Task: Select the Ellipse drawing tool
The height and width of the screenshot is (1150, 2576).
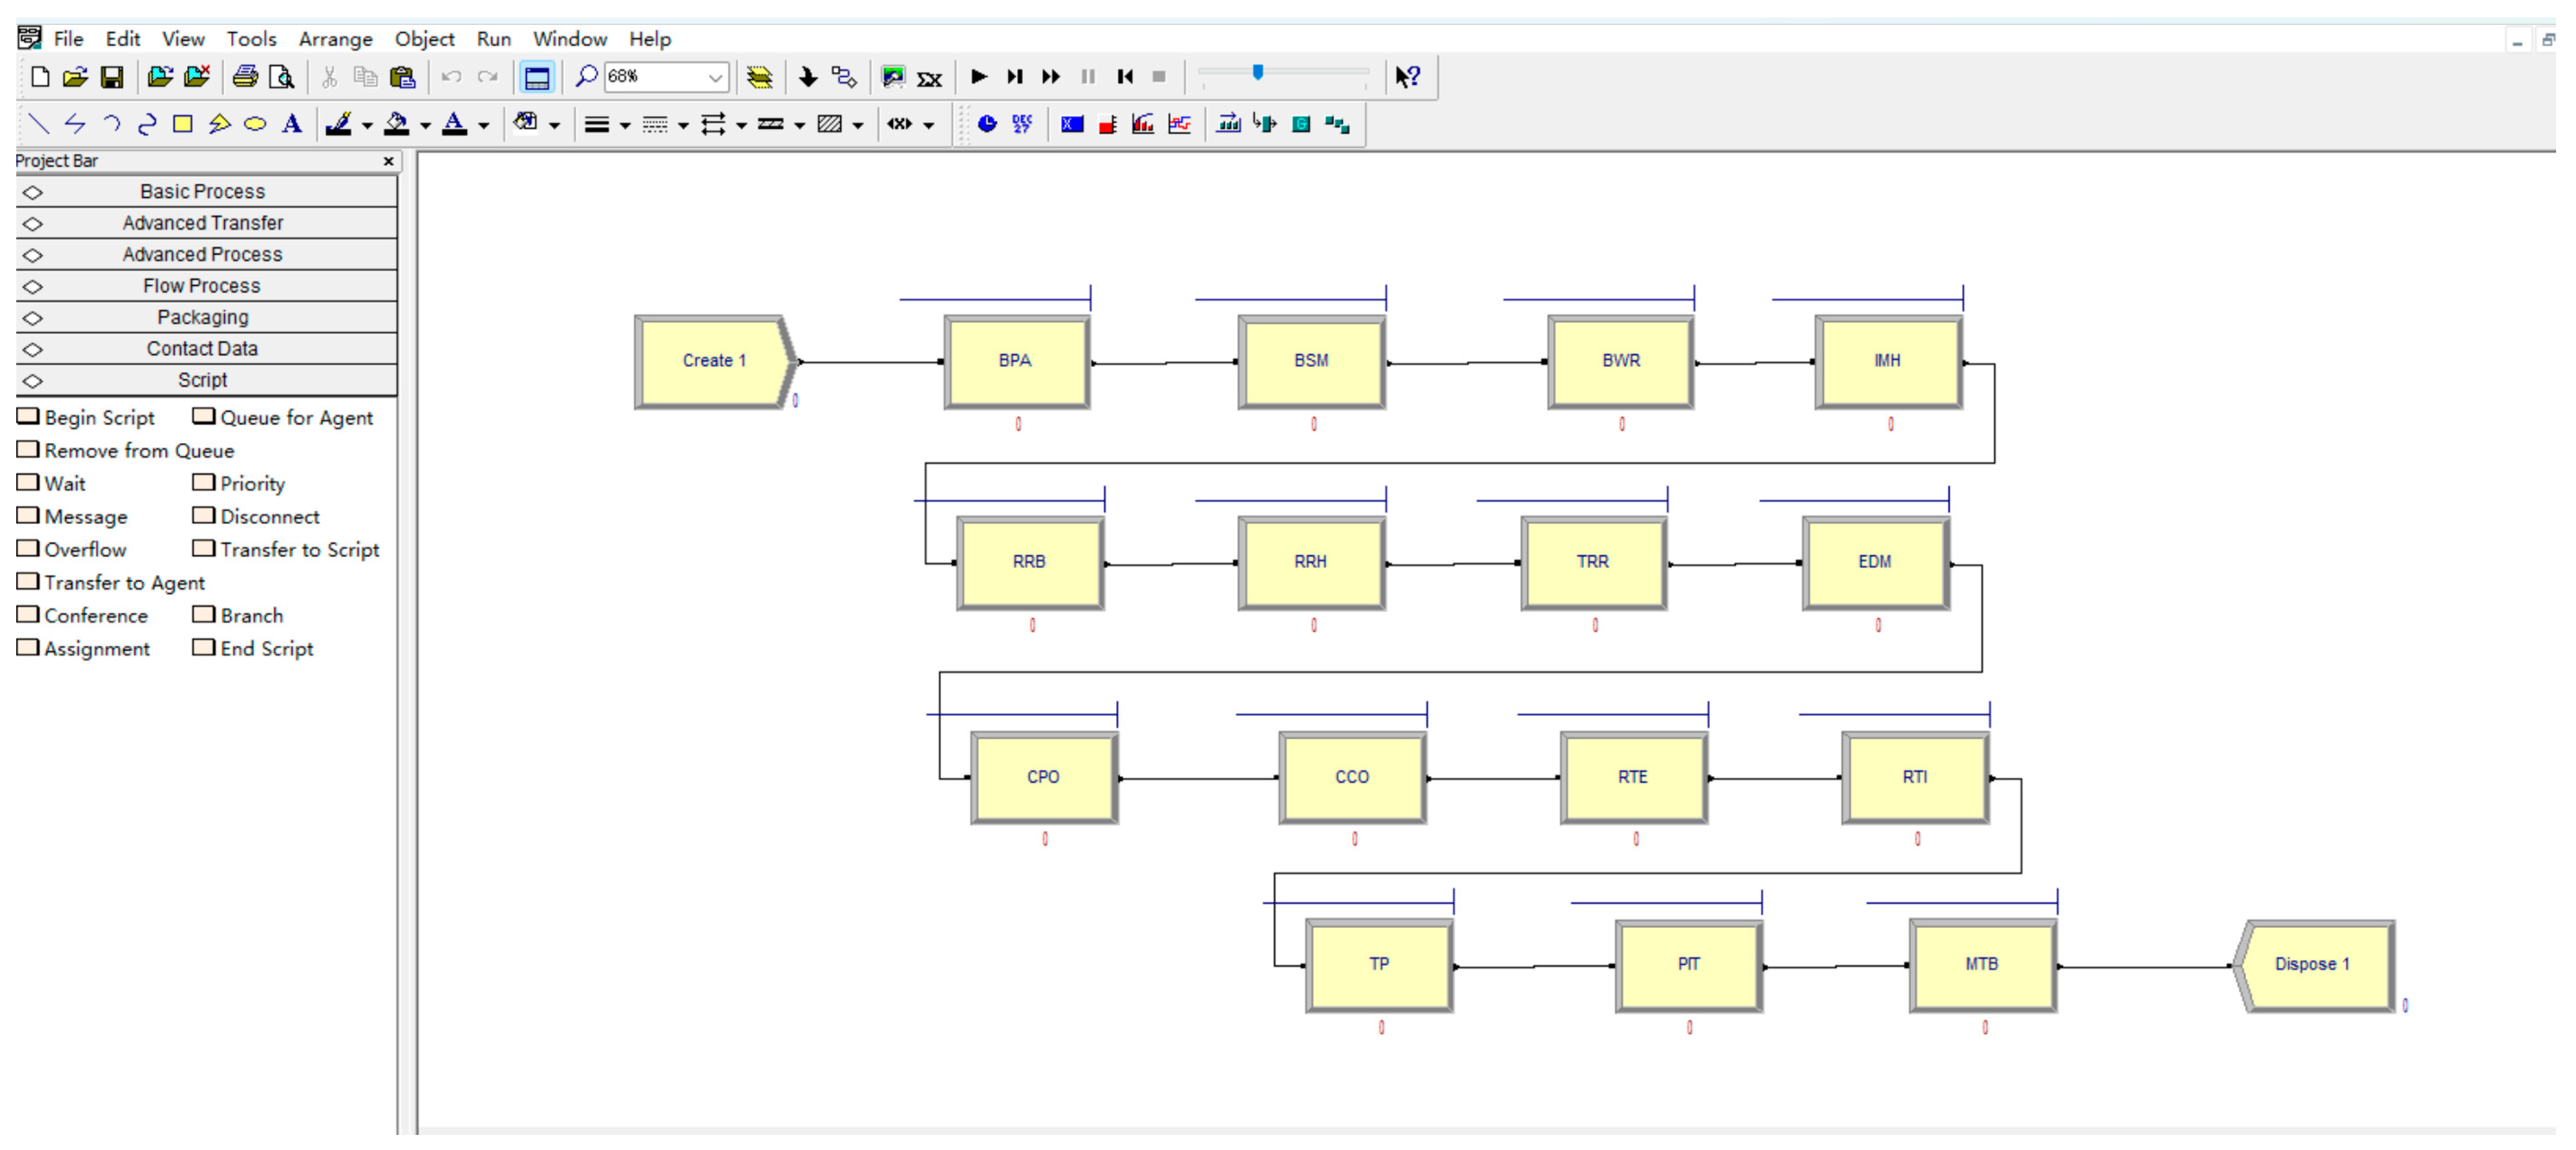Action: click(255, 124)
